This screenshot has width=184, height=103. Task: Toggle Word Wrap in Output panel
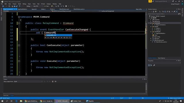tap(55, 82)
